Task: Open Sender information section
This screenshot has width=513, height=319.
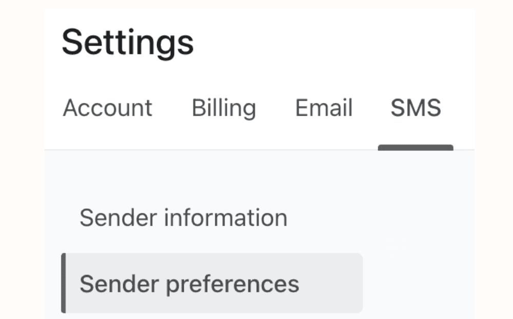Action: [x=184, y=218]
